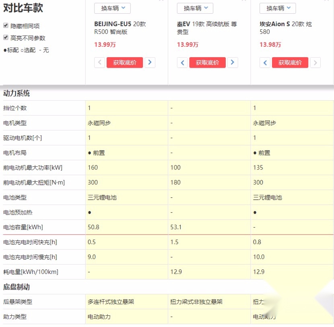Viewport: 334px width, 327px height.
Task: Open 换车辆 dropdown for 秦EV
Action: coord(195,8)
